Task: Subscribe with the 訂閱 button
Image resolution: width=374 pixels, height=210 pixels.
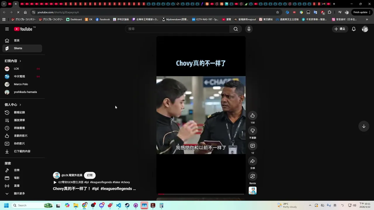Action: tap(90, 175)
